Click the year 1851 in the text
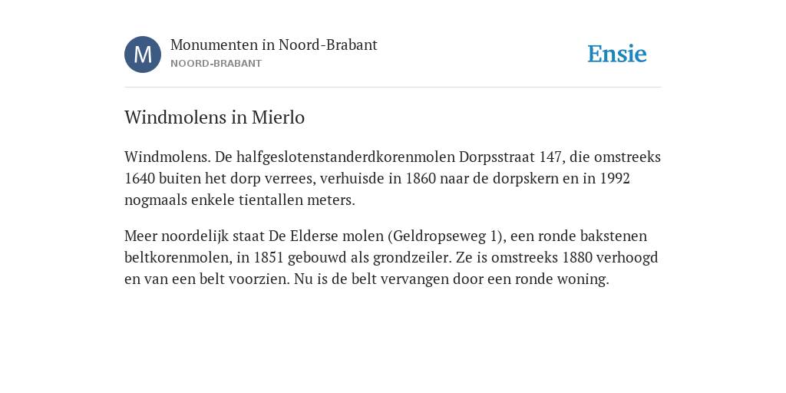 (x=269, y=257)
